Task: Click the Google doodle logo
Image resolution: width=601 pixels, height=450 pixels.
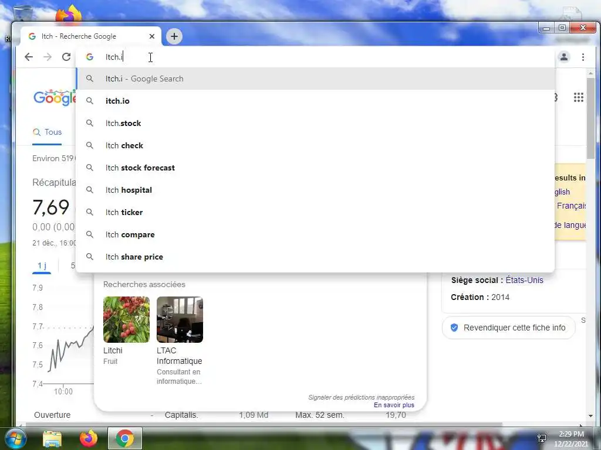Action: [55, 98]
